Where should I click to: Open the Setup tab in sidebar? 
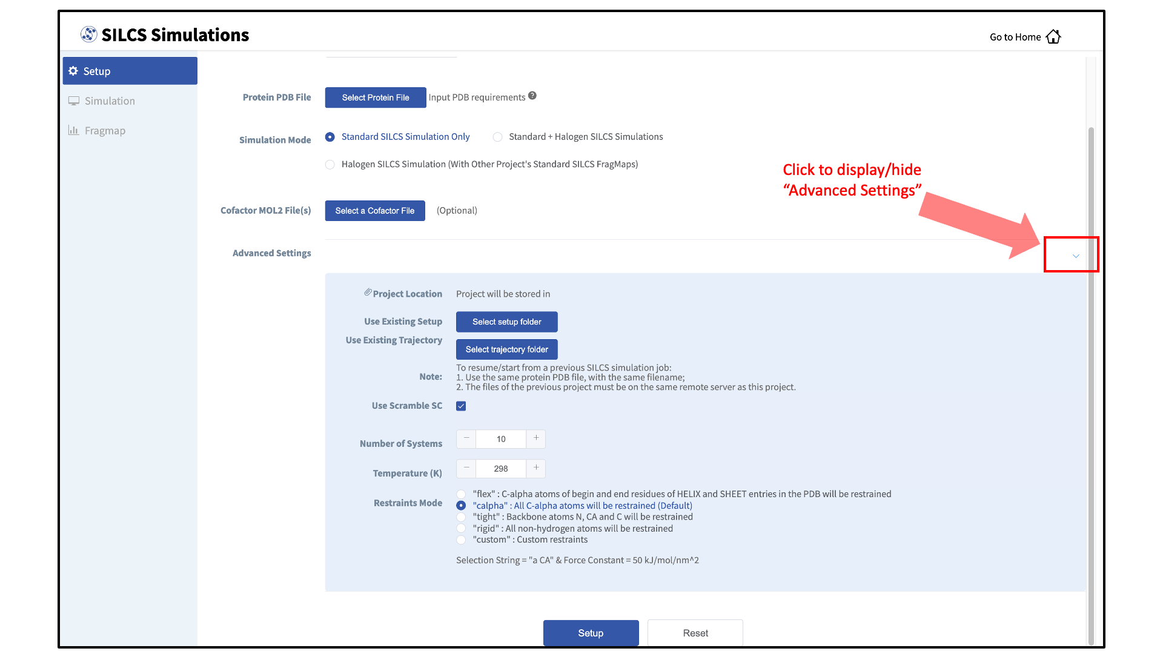click(x=130, y=71)
